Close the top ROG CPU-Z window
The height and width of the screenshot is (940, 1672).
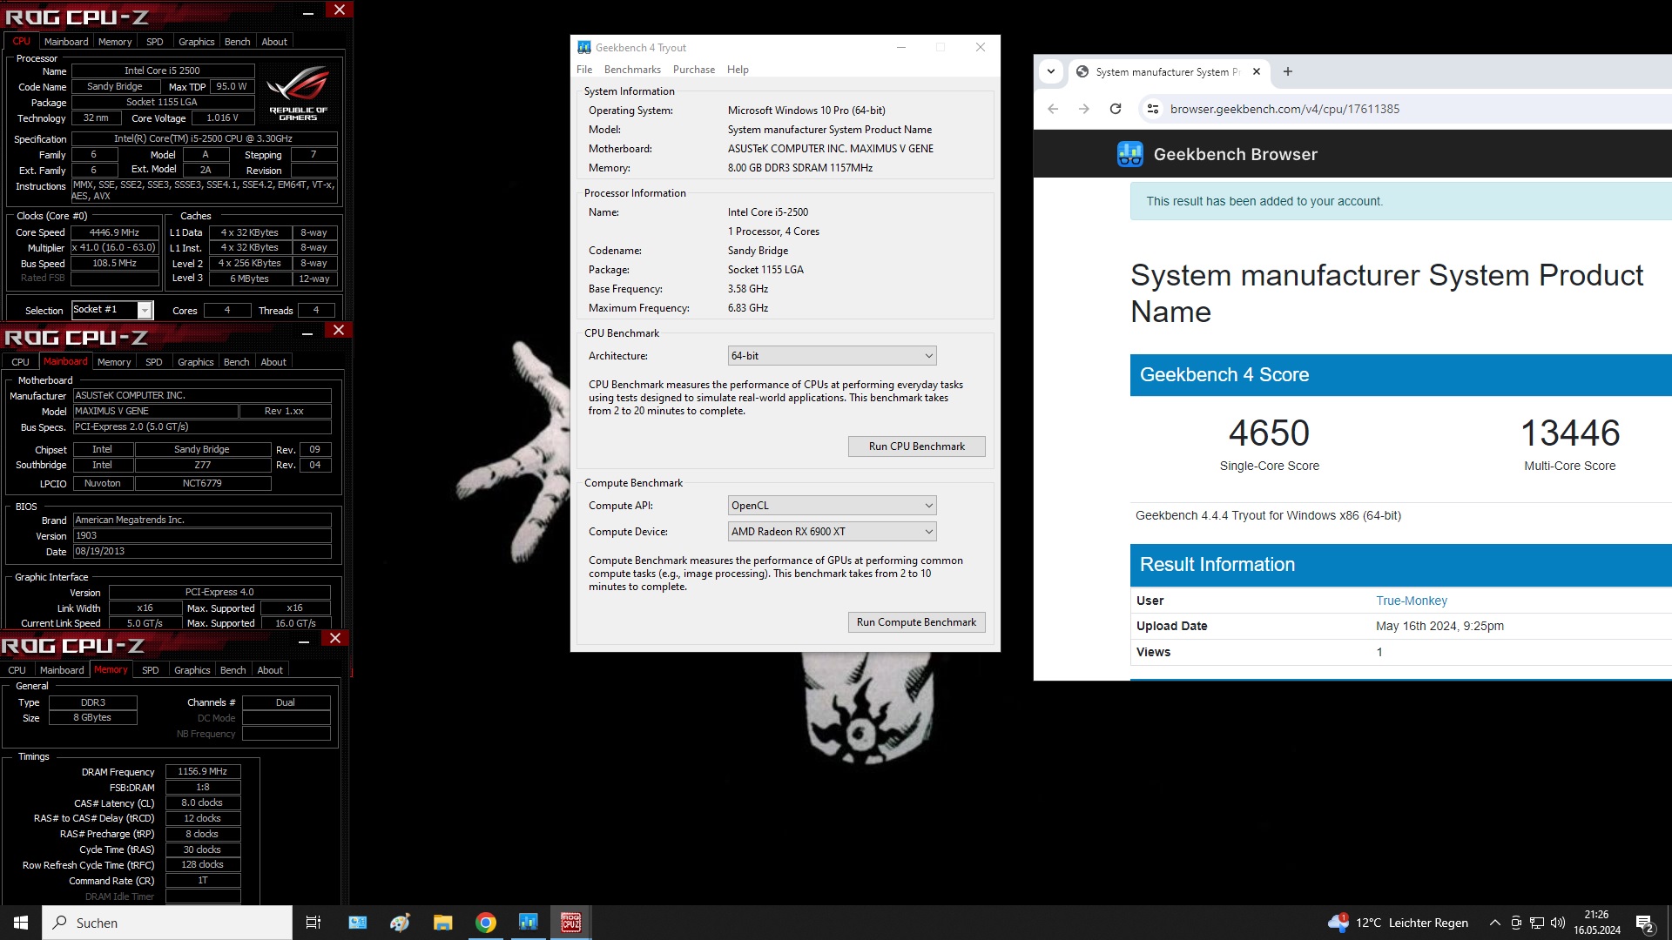339,10
